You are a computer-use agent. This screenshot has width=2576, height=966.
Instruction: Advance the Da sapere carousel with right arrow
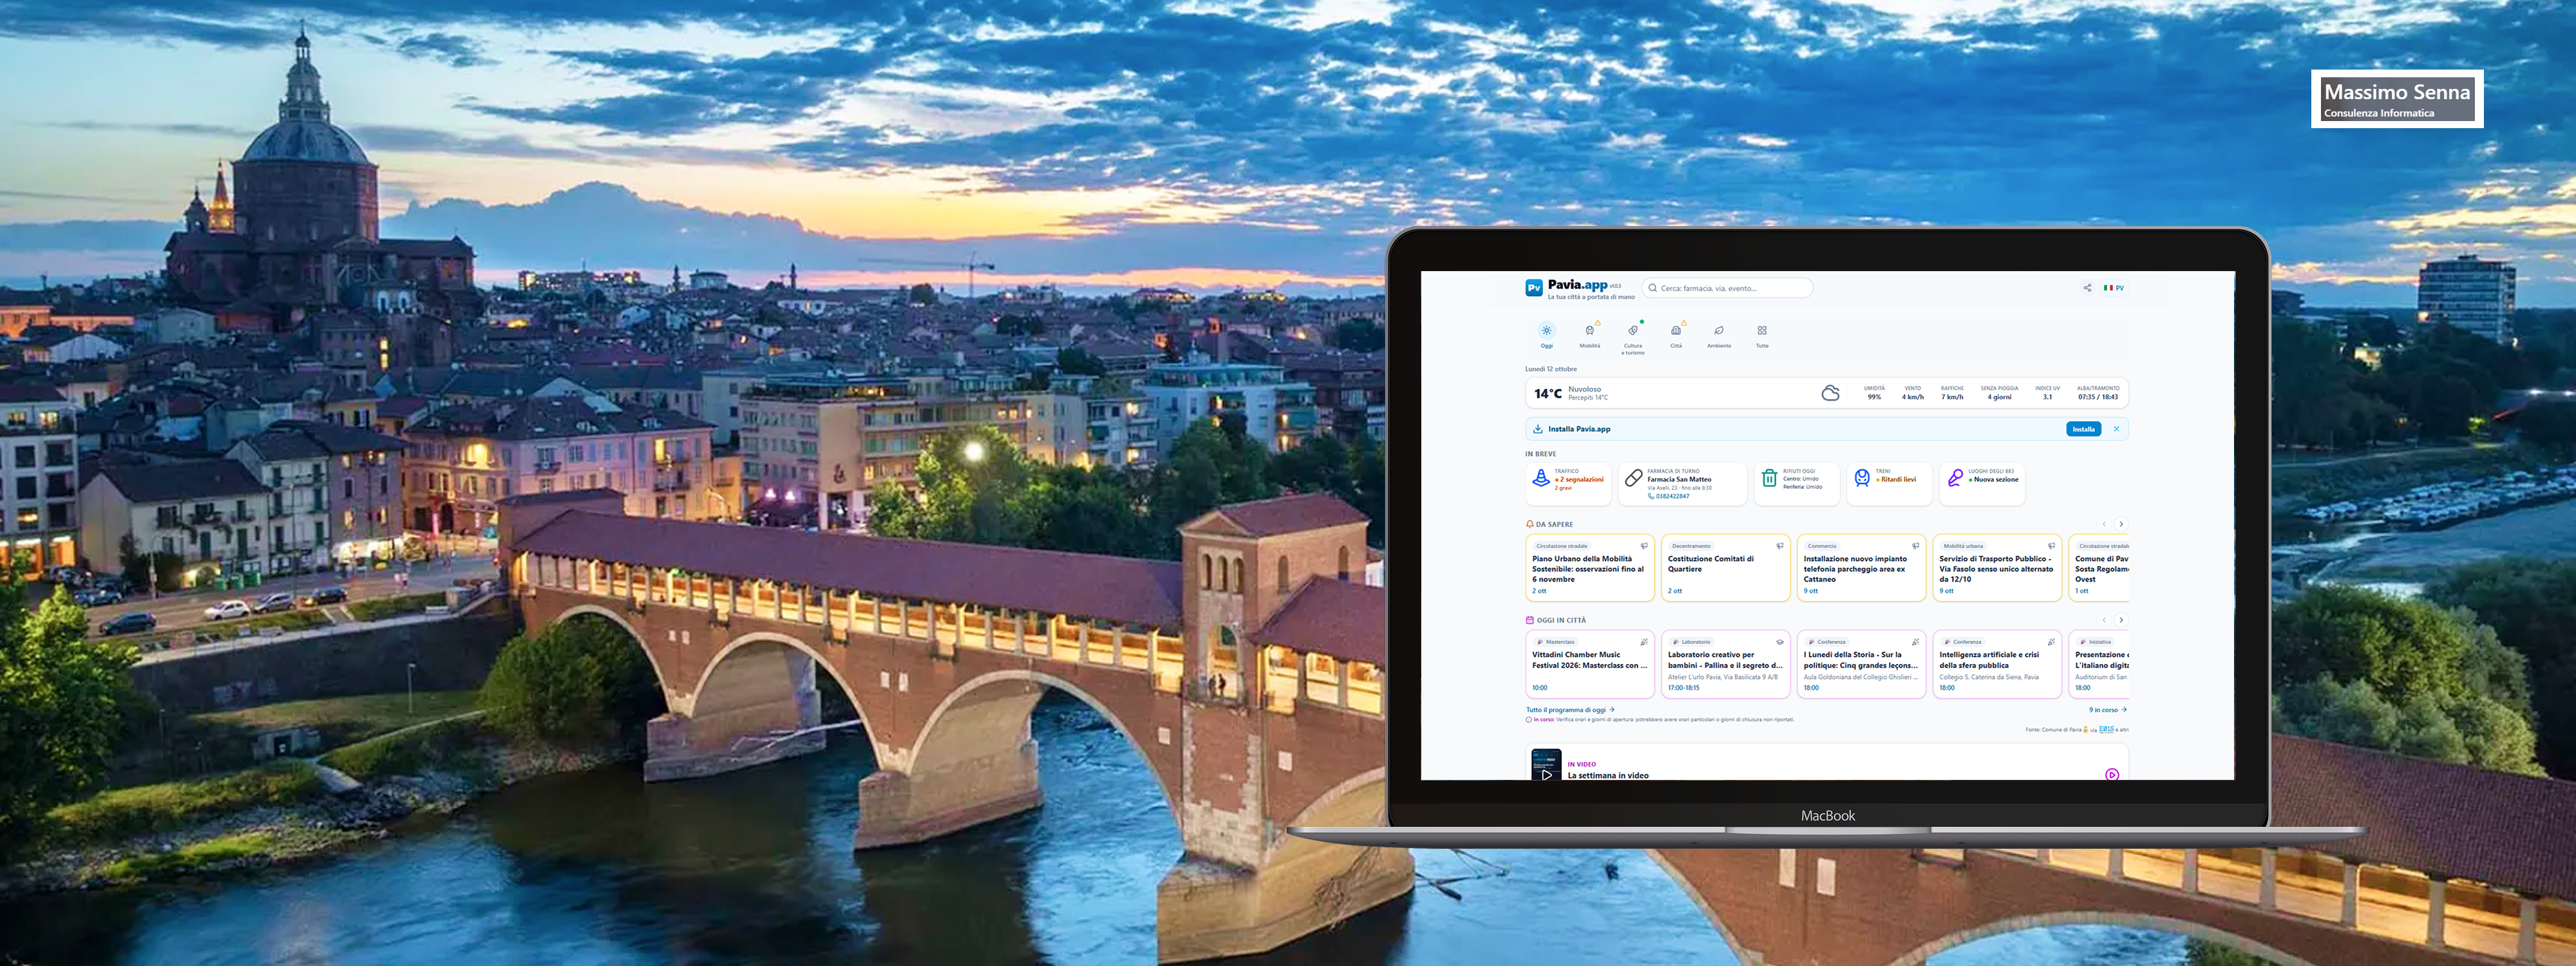[2121, 524]
